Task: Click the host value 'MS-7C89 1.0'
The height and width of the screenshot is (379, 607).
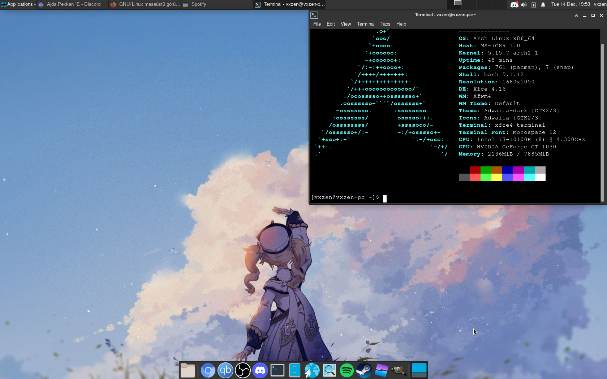Action: [x=500, y=46]
